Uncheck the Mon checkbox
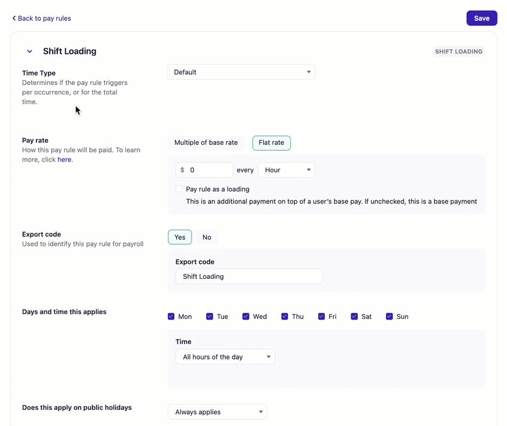 tap(171, 317)
